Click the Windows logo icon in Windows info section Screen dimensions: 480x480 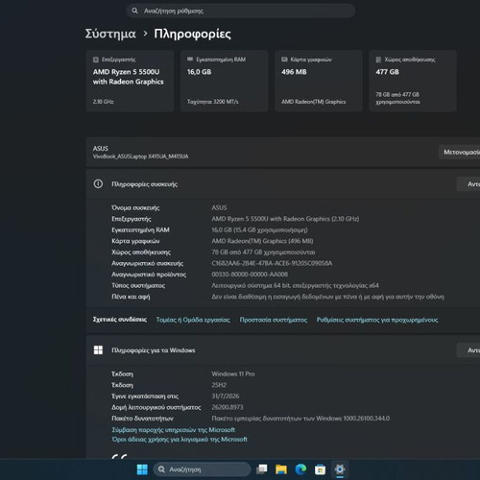click(98, 350)
